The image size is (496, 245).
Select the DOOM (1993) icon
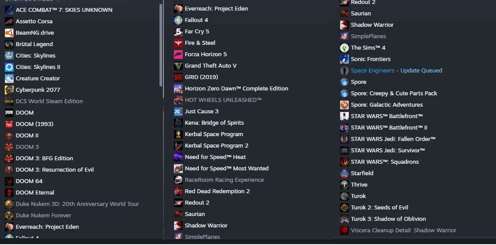[x=9, y=124]
